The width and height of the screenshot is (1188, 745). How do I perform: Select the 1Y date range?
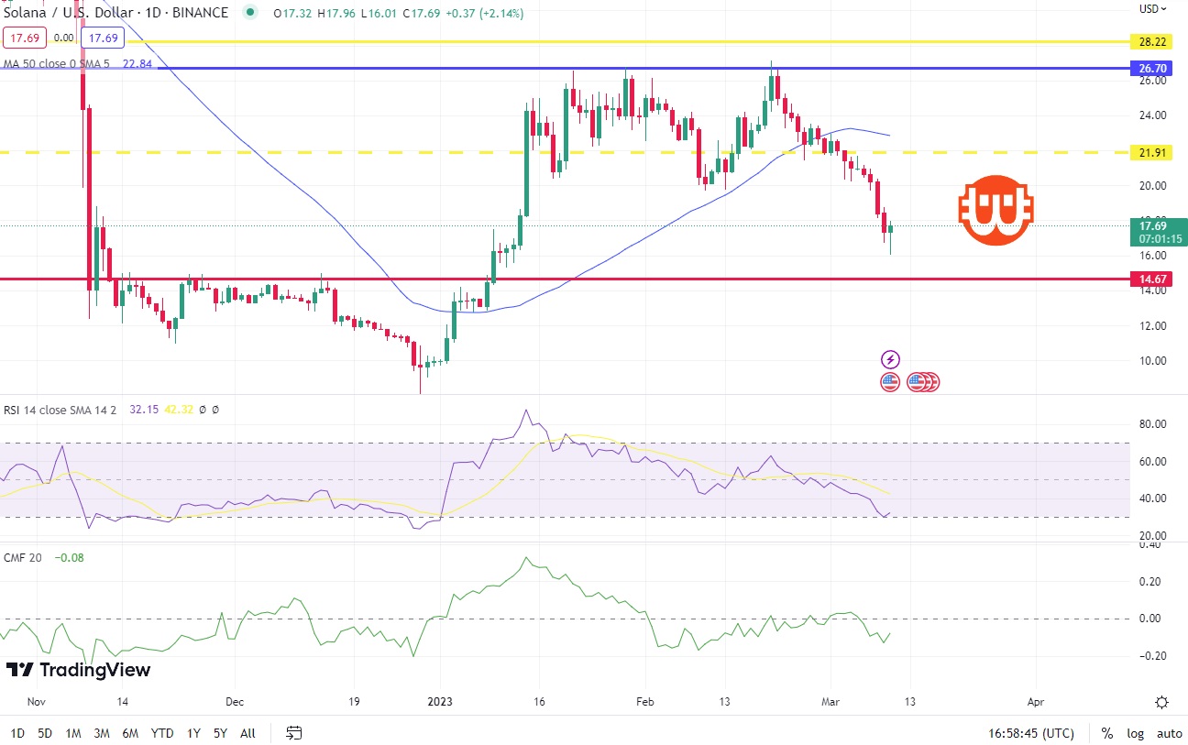click(x=193, y=733)
